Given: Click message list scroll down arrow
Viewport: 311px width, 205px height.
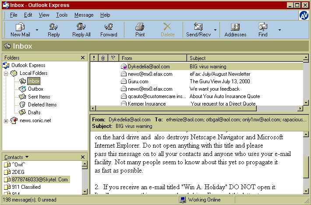Looking at the screenshot, I should [x=306, y=102].
